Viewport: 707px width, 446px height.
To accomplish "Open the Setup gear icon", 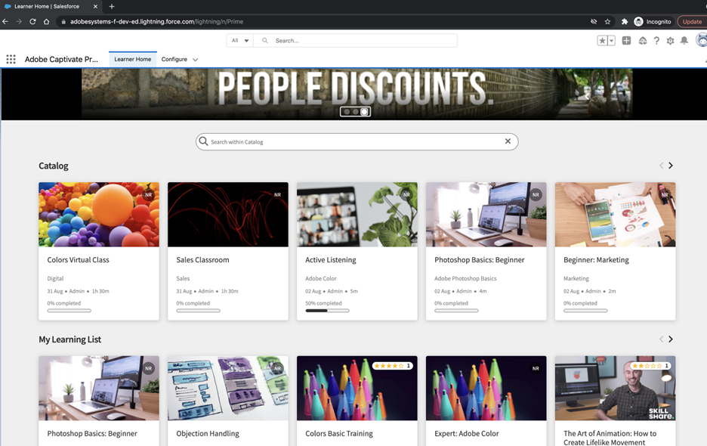I will pos(671,41).
